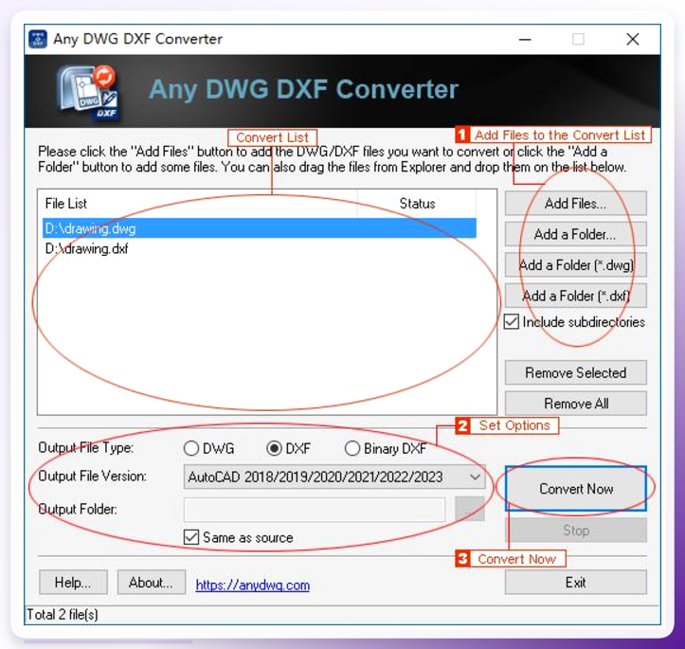The height and width of the screenshot is (649, 685).
Task: Click the File List column header
Action: 198,204
